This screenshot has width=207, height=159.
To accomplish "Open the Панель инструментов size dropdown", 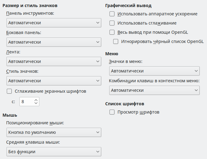I will click(x=54, y=23).
